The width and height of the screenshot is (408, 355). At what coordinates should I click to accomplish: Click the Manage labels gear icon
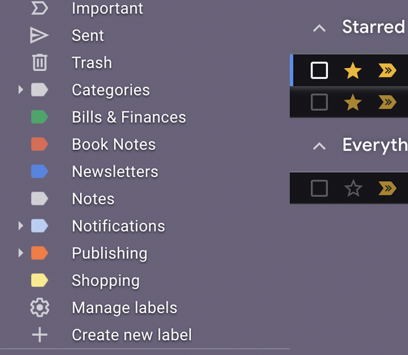40,307
